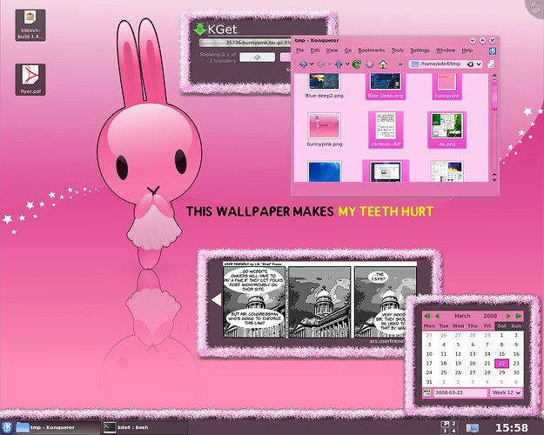Image resolution: width=544 pixels, height=435 pixels.
Task: Select 2008 year label in calendar
Action: tap(490, 316)
